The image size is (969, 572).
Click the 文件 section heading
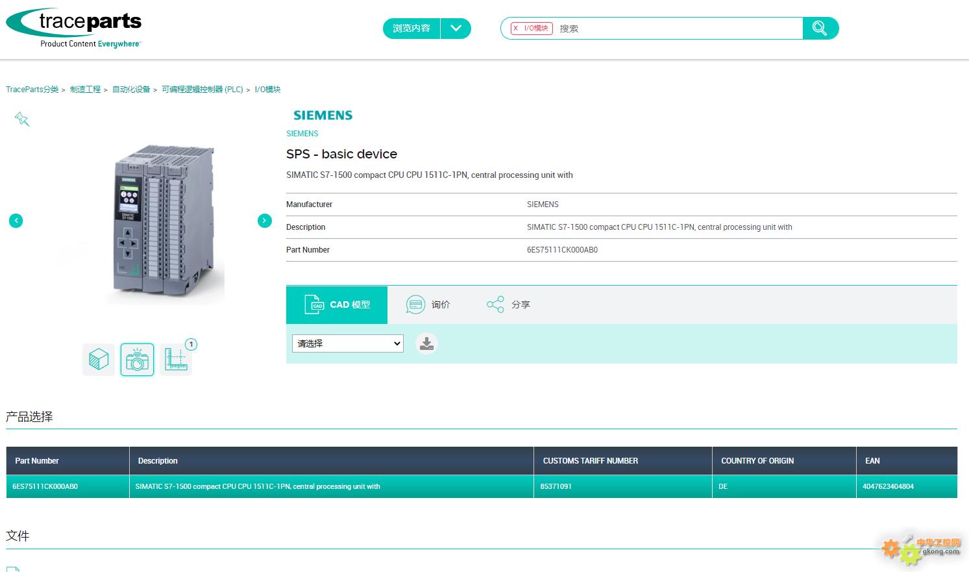(18, 536)
